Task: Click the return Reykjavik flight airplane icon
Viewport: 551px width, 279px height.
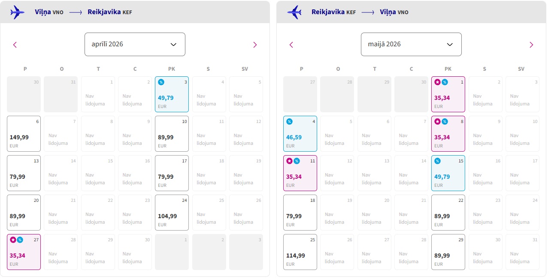Action: [x=294, y=12]
